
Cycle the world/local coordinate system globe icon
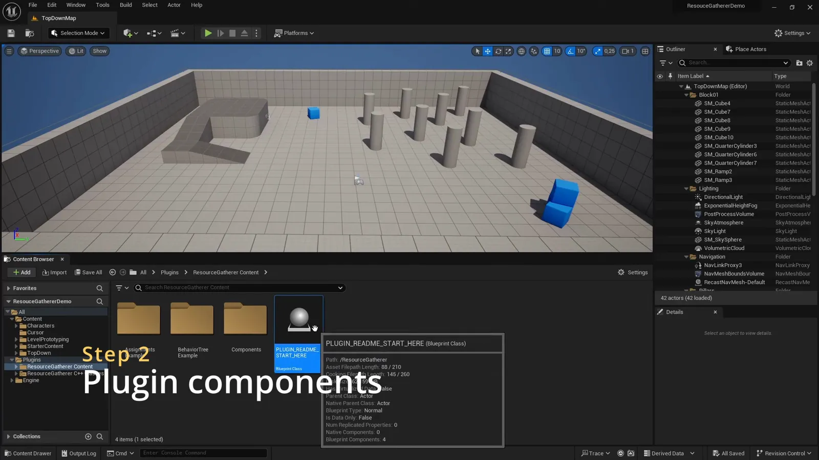(x=521, y=51)
